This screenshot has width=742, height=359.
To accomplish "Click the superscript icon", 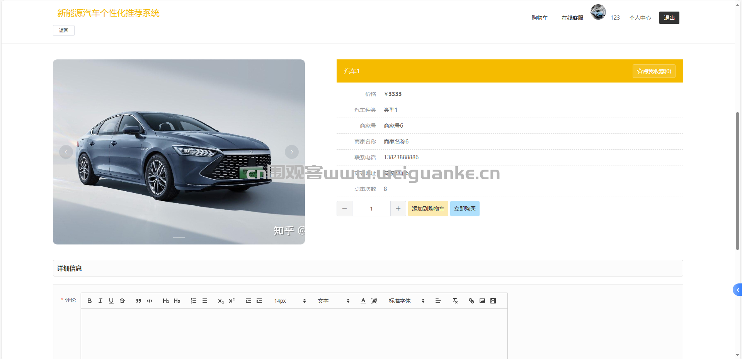I will coord(232,301).
